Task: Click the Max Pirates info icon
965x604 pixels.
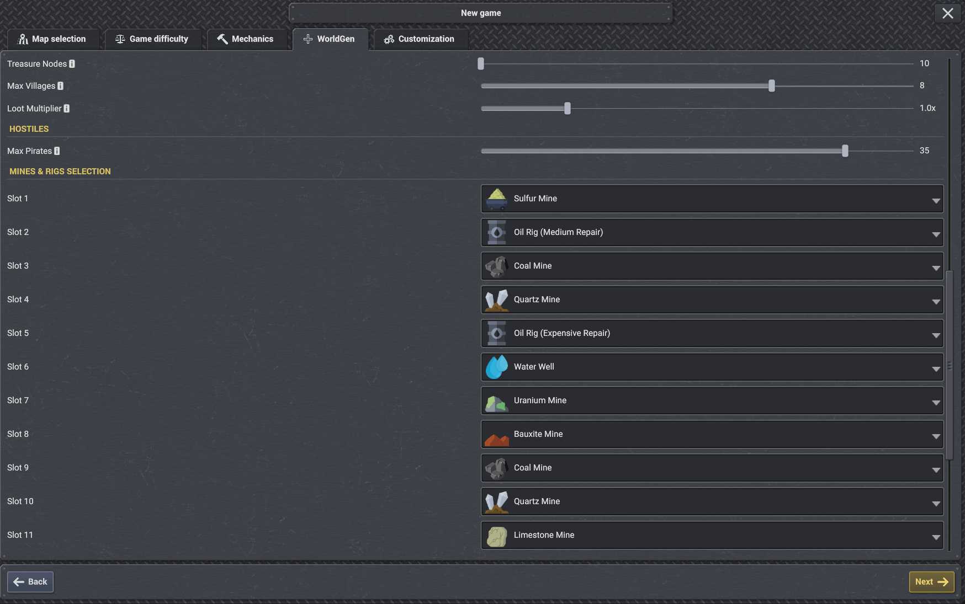Action: coord(57,151)
